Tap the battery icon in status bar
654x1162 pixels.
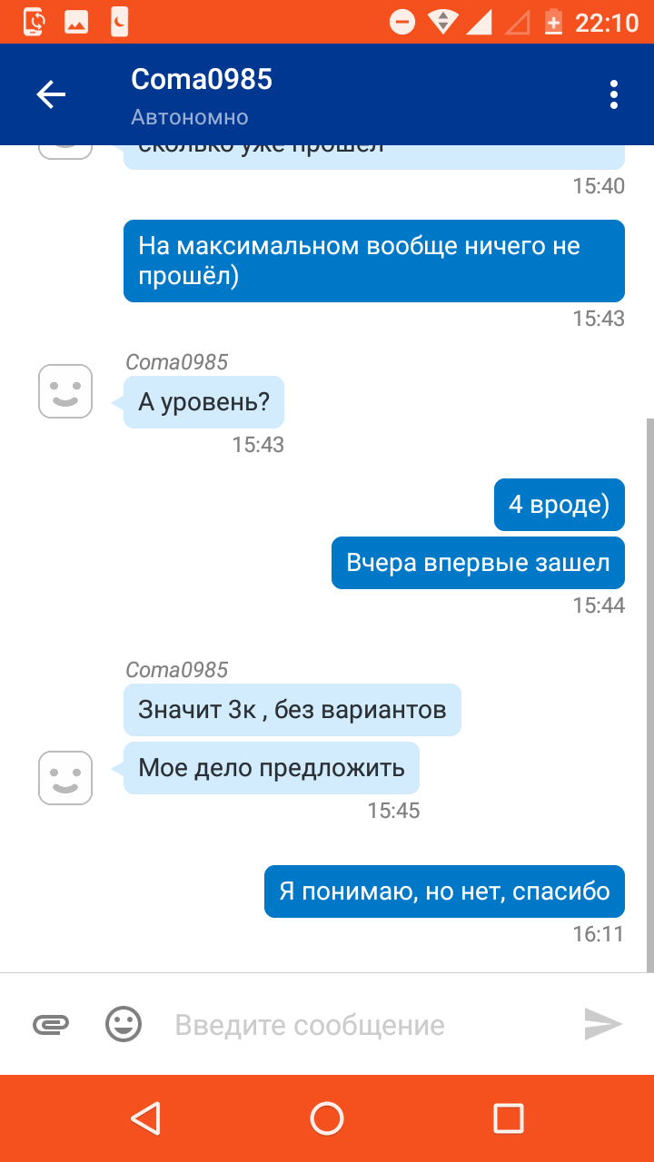(x=553, y=21)
